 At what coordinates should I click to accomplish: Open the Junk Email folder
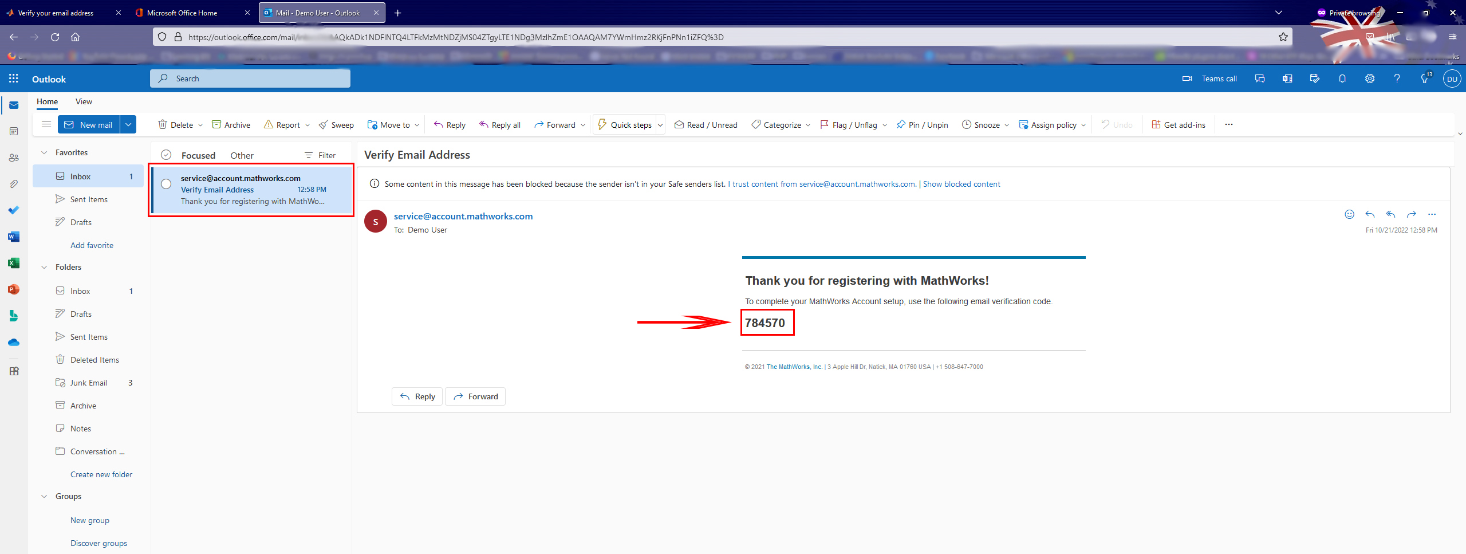(89, 383)
